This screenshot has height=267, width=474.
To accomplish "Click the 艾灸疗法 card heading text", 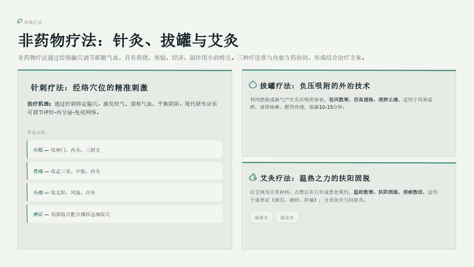I will 315,178.
